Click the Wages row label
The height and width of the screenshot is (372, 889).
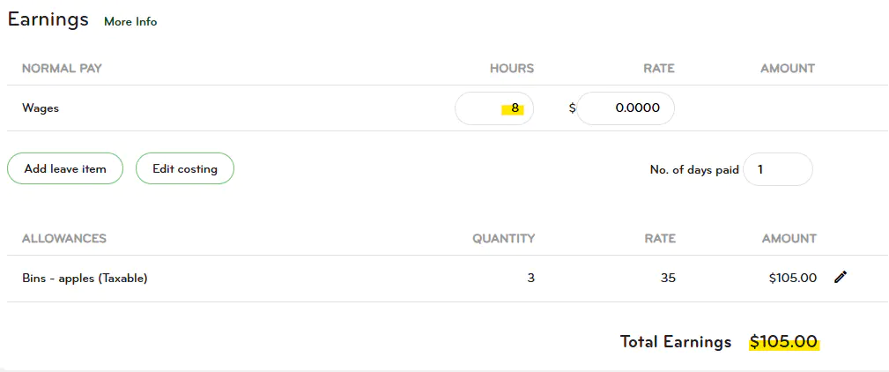coord(41,108)
